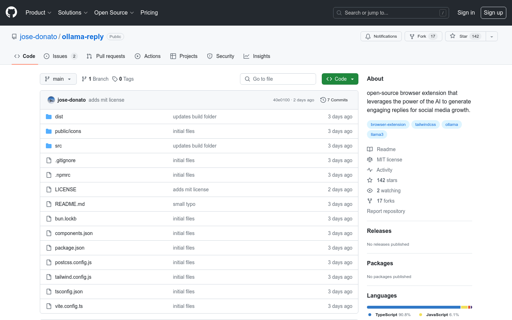Click the magnifier icon in search box
This screenshot has height=320, width=512.
339,13
